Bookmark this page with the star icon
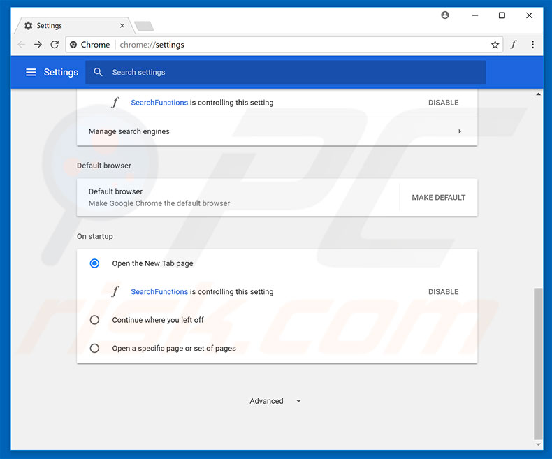This screenshot has height=459, width=552. click(x=495, y=45)
